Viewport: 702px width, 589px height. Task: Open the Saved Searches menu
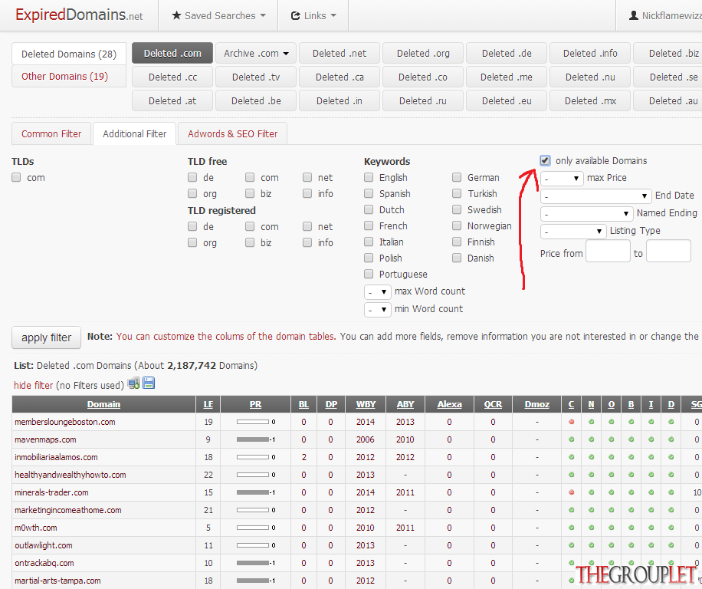(218, 15)
